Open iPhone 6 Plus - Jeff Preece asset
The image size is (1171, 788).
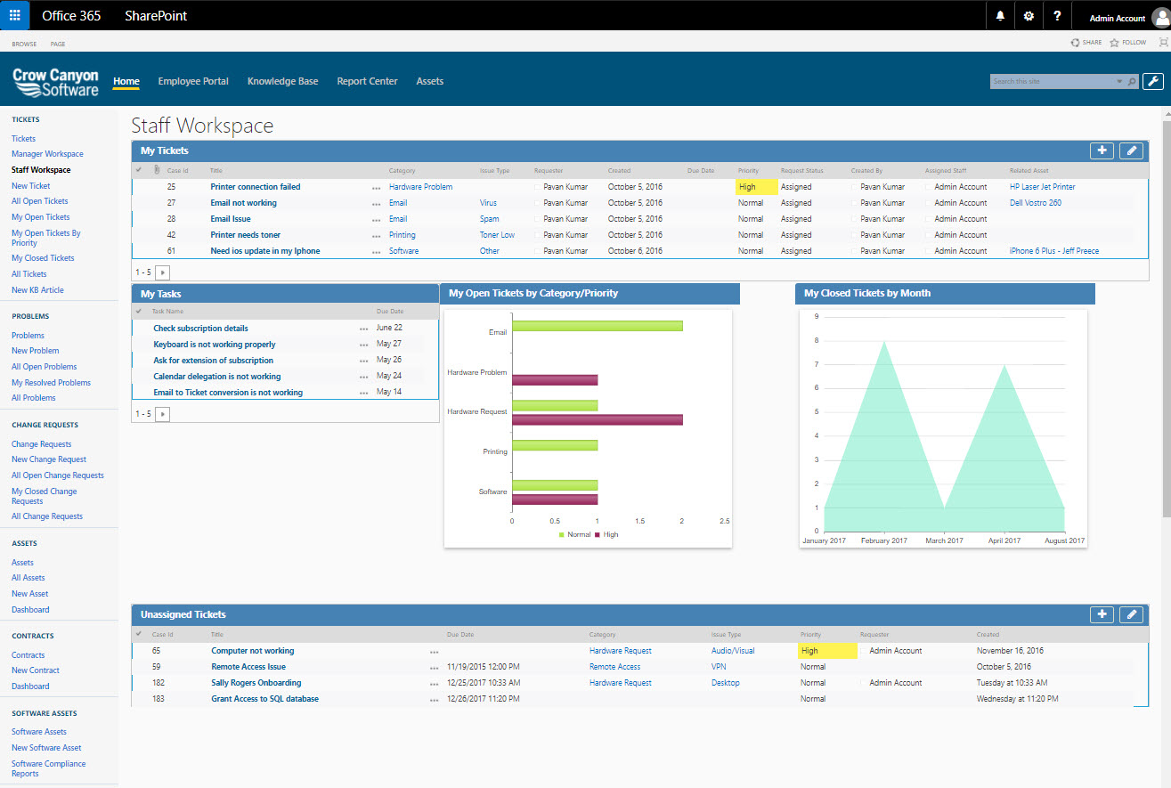pos(1053,251)
